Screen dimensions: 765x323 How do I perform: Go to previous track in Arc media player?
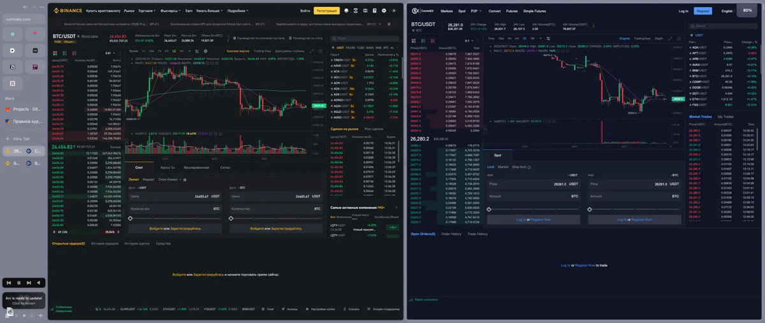9,282
